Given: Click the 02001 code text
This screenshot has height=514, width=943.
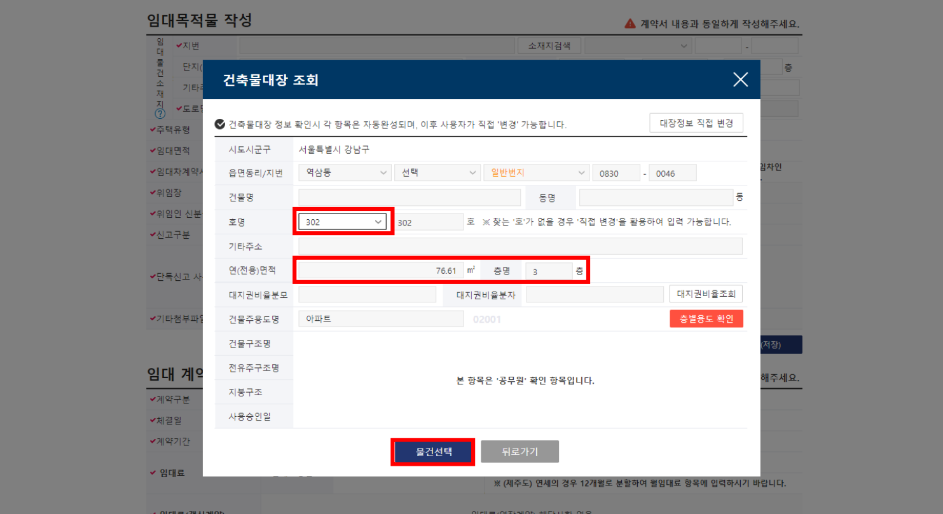Looking at the screenshot, I should pos(487,320).
